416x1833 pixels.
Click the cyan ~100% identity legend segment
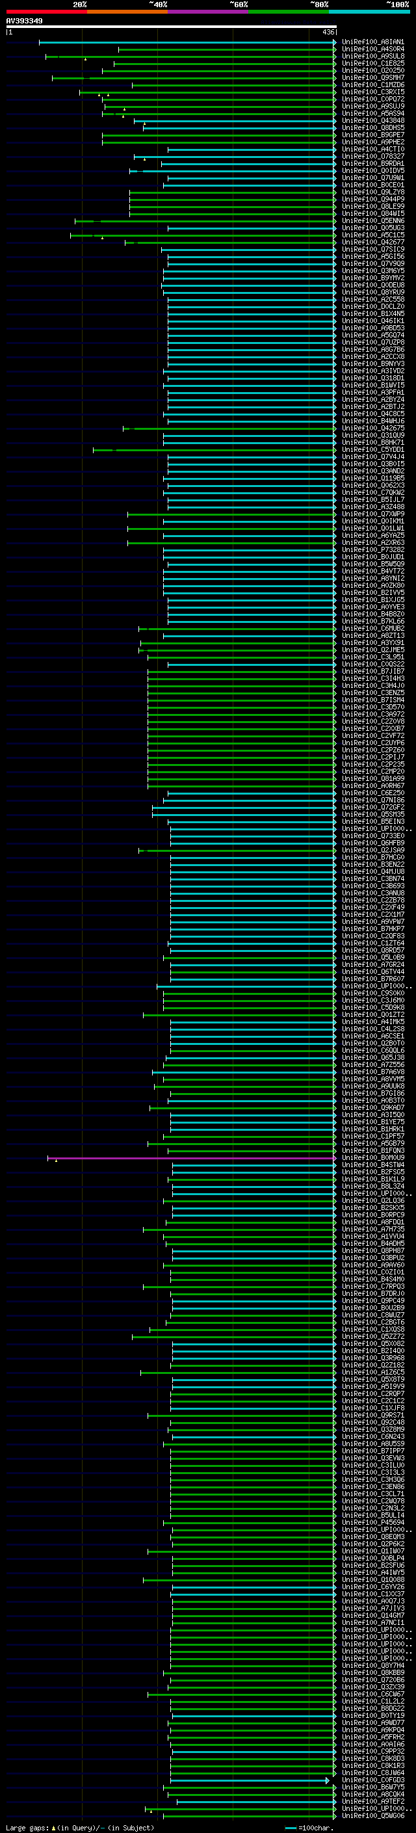pyautogui.click(x=369, y=12)
